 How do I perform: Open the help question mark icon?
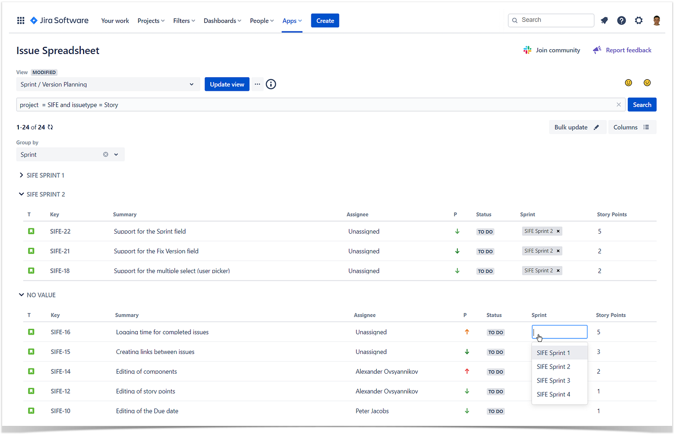click(622, 20)
